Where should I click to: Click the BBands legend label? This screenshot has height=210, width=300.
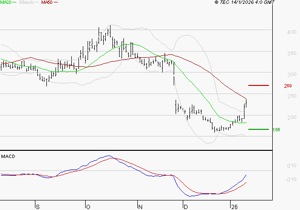pos(27,2)
